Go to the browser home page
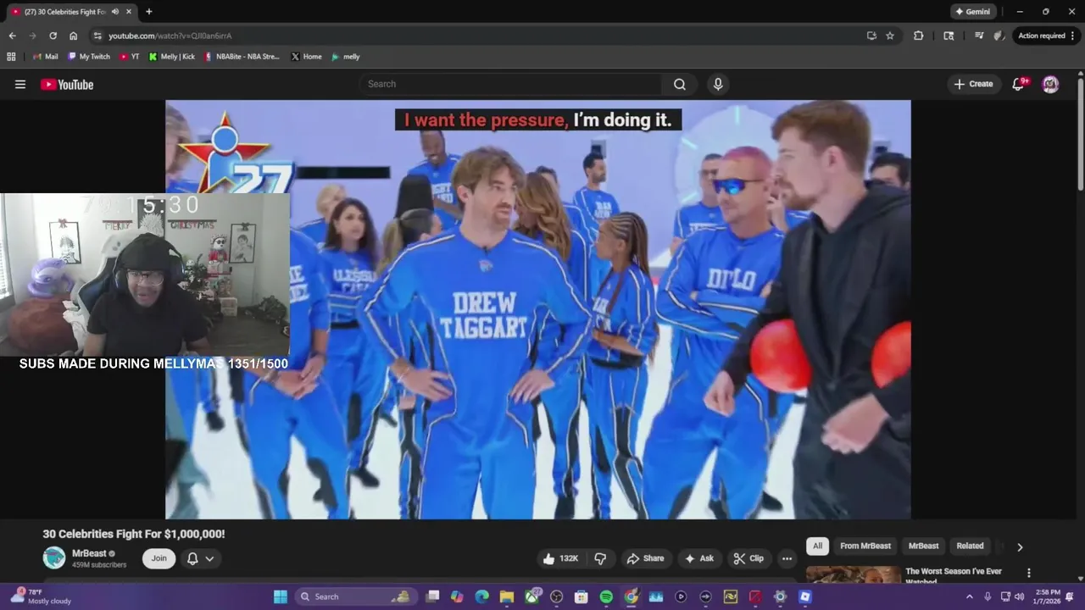This screenshot has width=1085, height=610. click(73, 36)
